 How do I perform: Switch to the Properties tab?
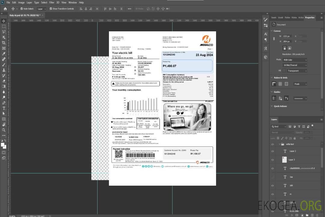(x=310, y=17)
